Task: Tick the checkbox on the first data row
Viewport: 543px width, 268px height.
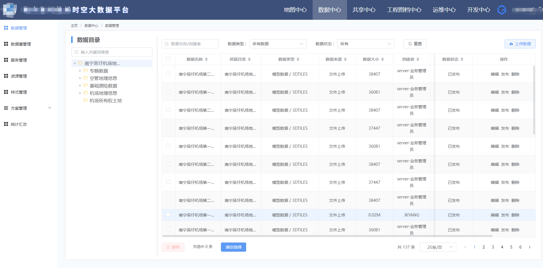Action: [168, 74]
